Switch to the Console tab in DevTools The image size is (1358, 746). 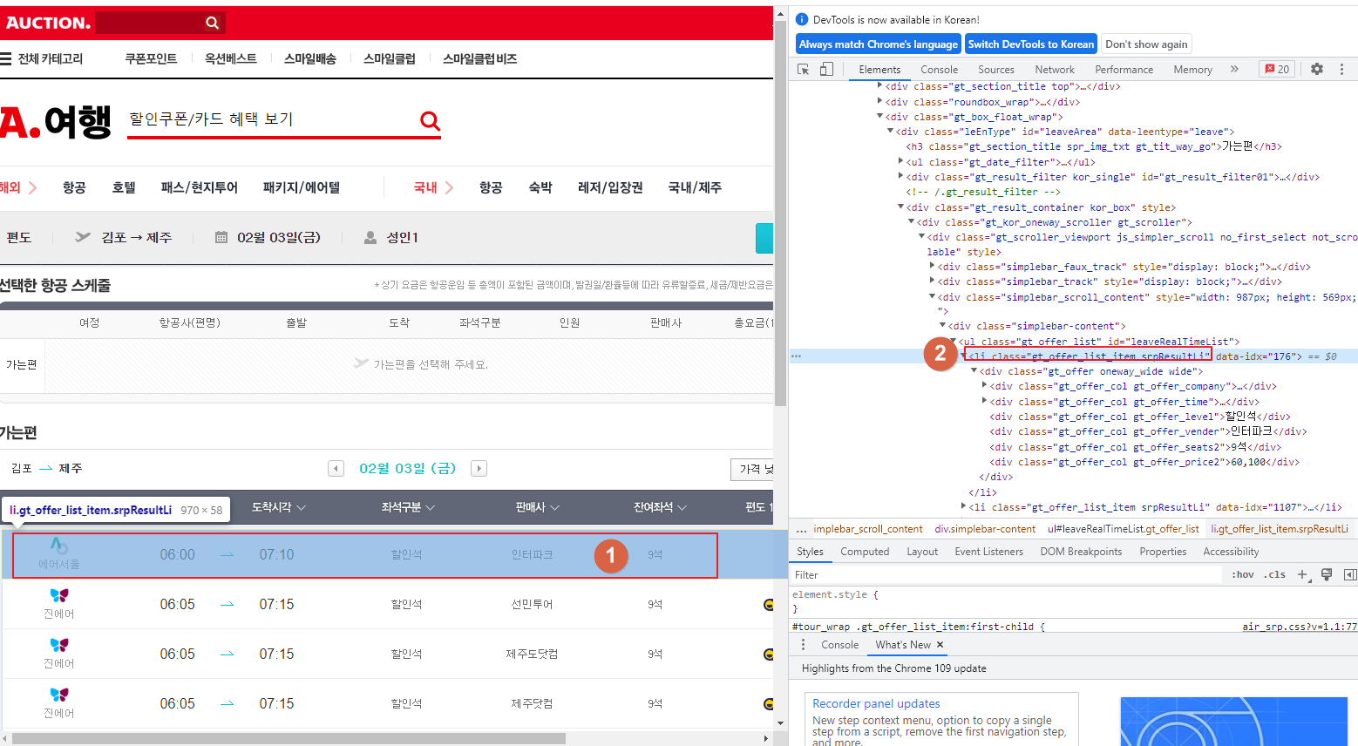click(x=939, y=69)
